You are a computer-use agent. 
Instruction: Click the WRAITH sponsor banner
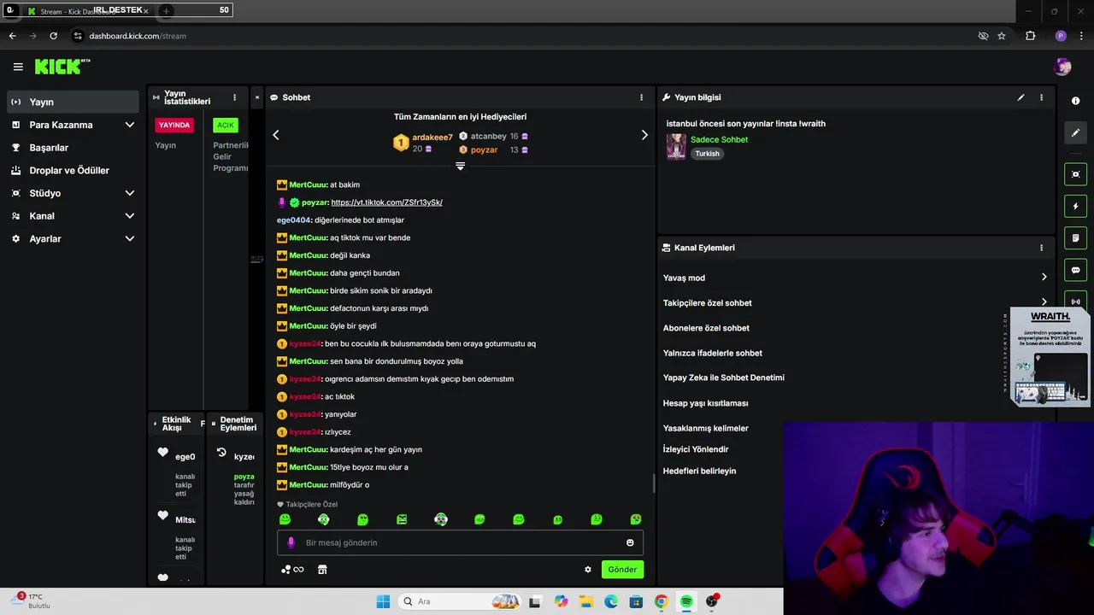pyautogui.click(x=1049, y=356)
